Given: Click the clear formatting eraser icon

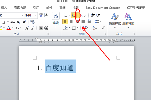Looking at the screenshot, I should 32,22.
